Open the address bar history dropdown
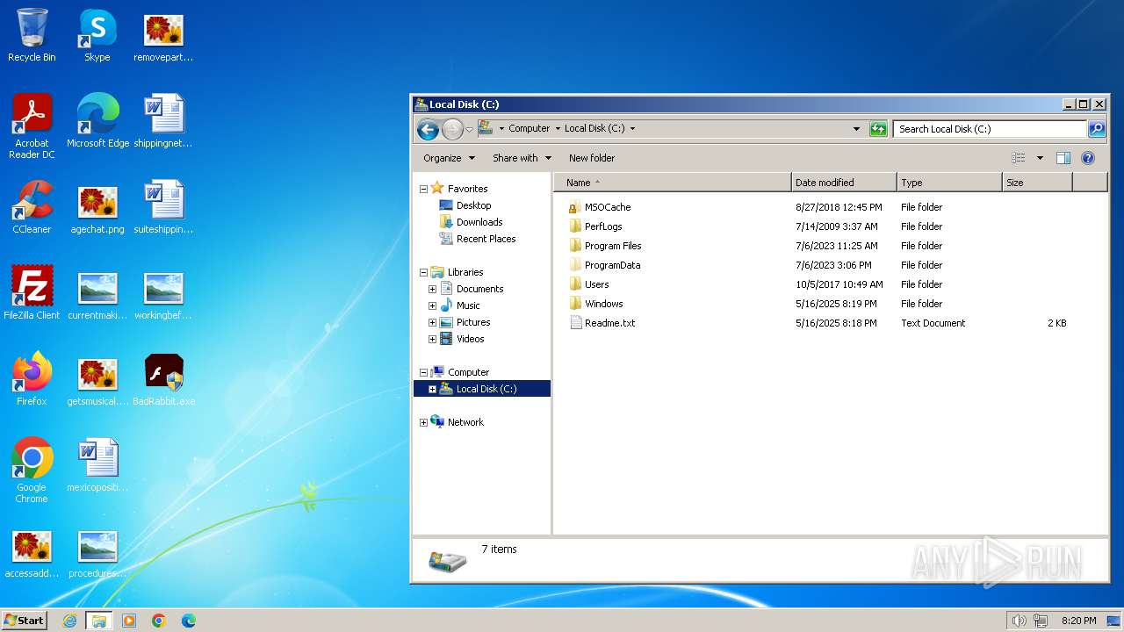 coord(857,129)
